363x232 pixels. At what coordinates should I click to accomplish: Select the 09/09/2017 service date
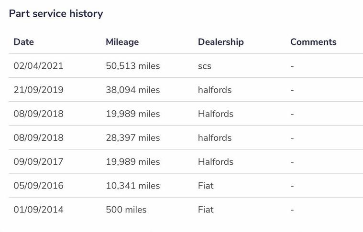(x=38, y=161)
